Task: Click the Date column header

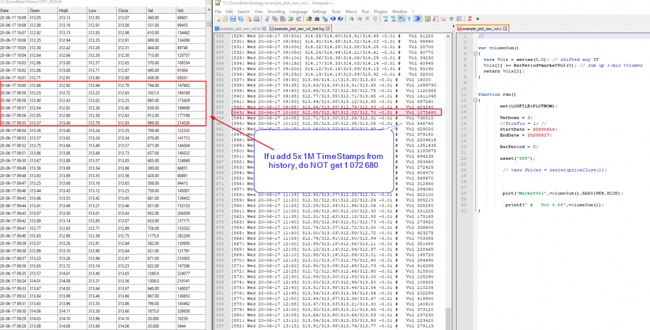Action: [x=5, y=10]
